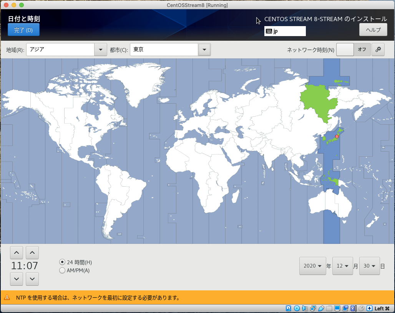Click the jp keyboard layout indicator
Viewport: 395px width, 313px height.
(x=285, y=31)
